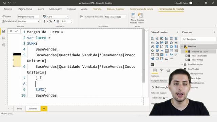Open the Início page tab

tap(20, 109)
